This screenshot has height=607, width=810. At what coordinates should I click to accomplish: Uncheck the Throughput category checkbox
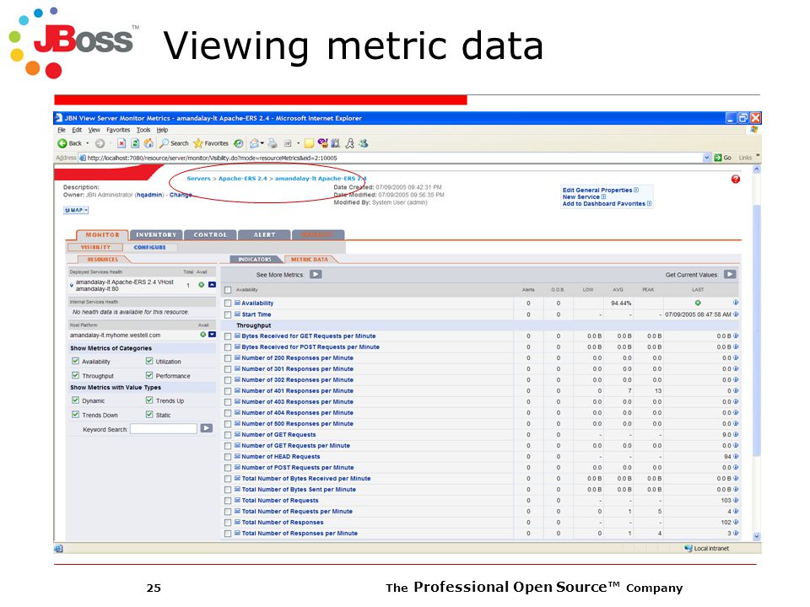(x=75, y=375)
